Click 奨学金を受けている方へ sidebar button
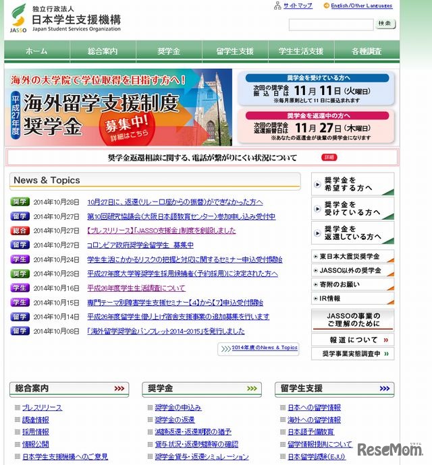The height and width of the screenshot is (465, 432). tap(352, 208)
